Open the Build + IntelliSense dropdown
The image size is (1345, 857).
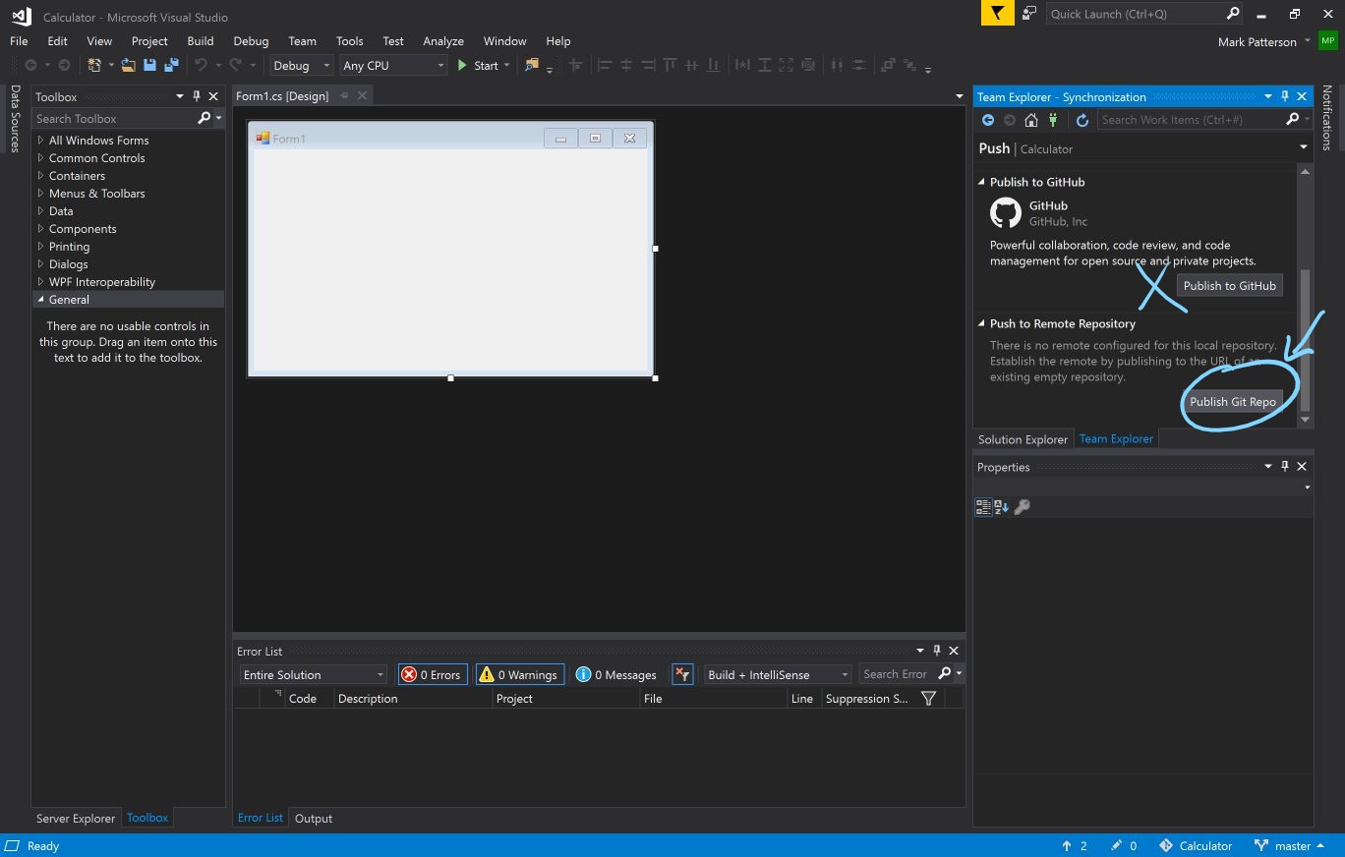click(778, 674)
